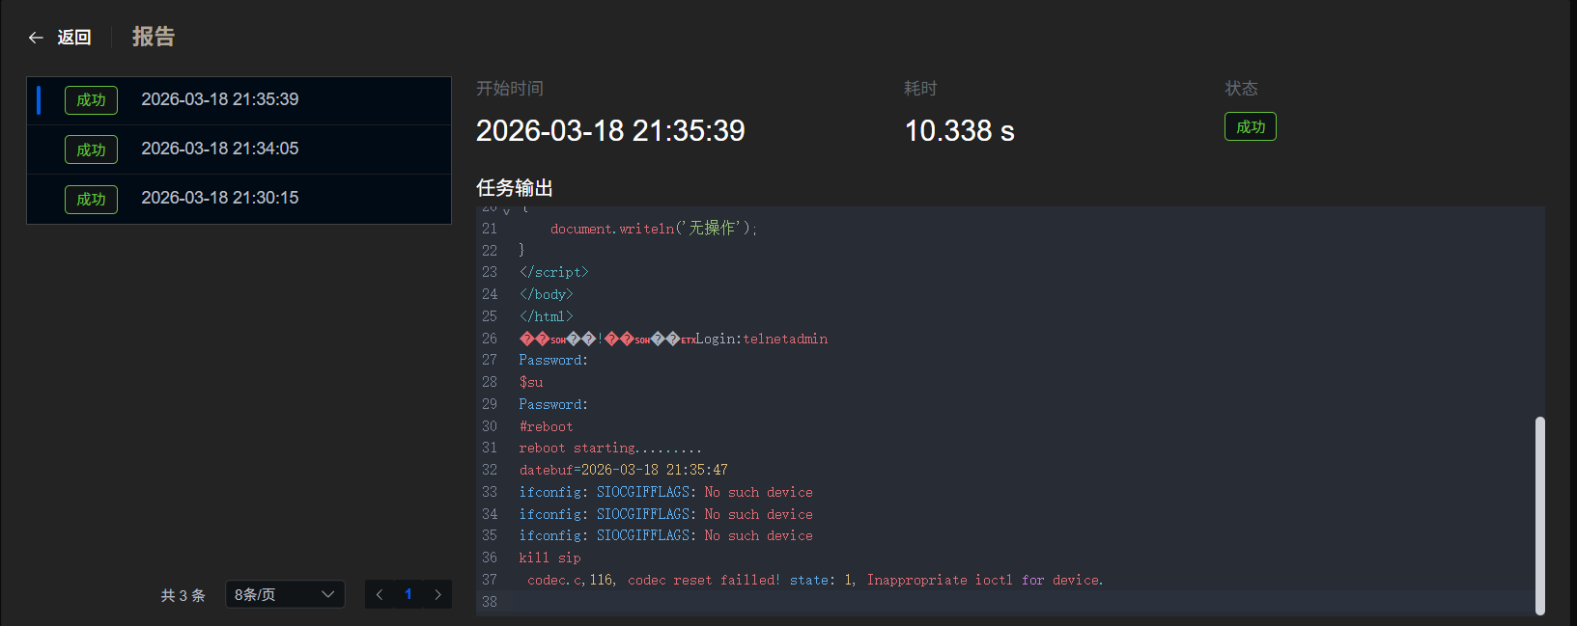Screen dimensions: 1577x626
Task: Click the chevron in the page size selector
Action: 327,594
